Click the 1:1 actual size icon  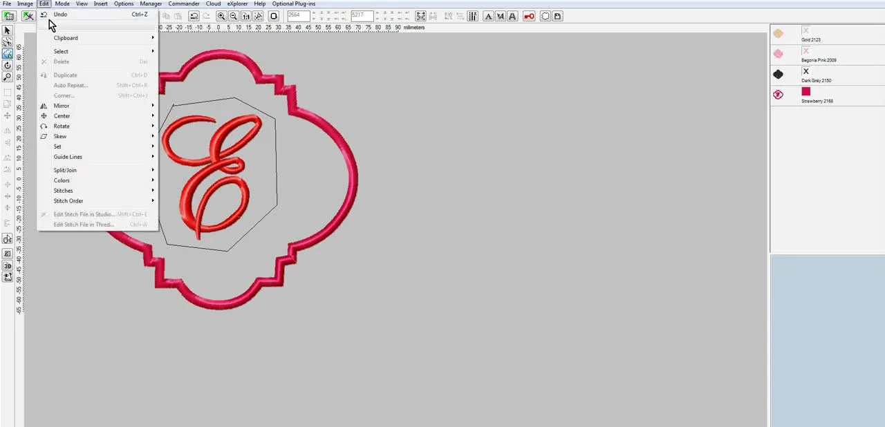(246, 16)
